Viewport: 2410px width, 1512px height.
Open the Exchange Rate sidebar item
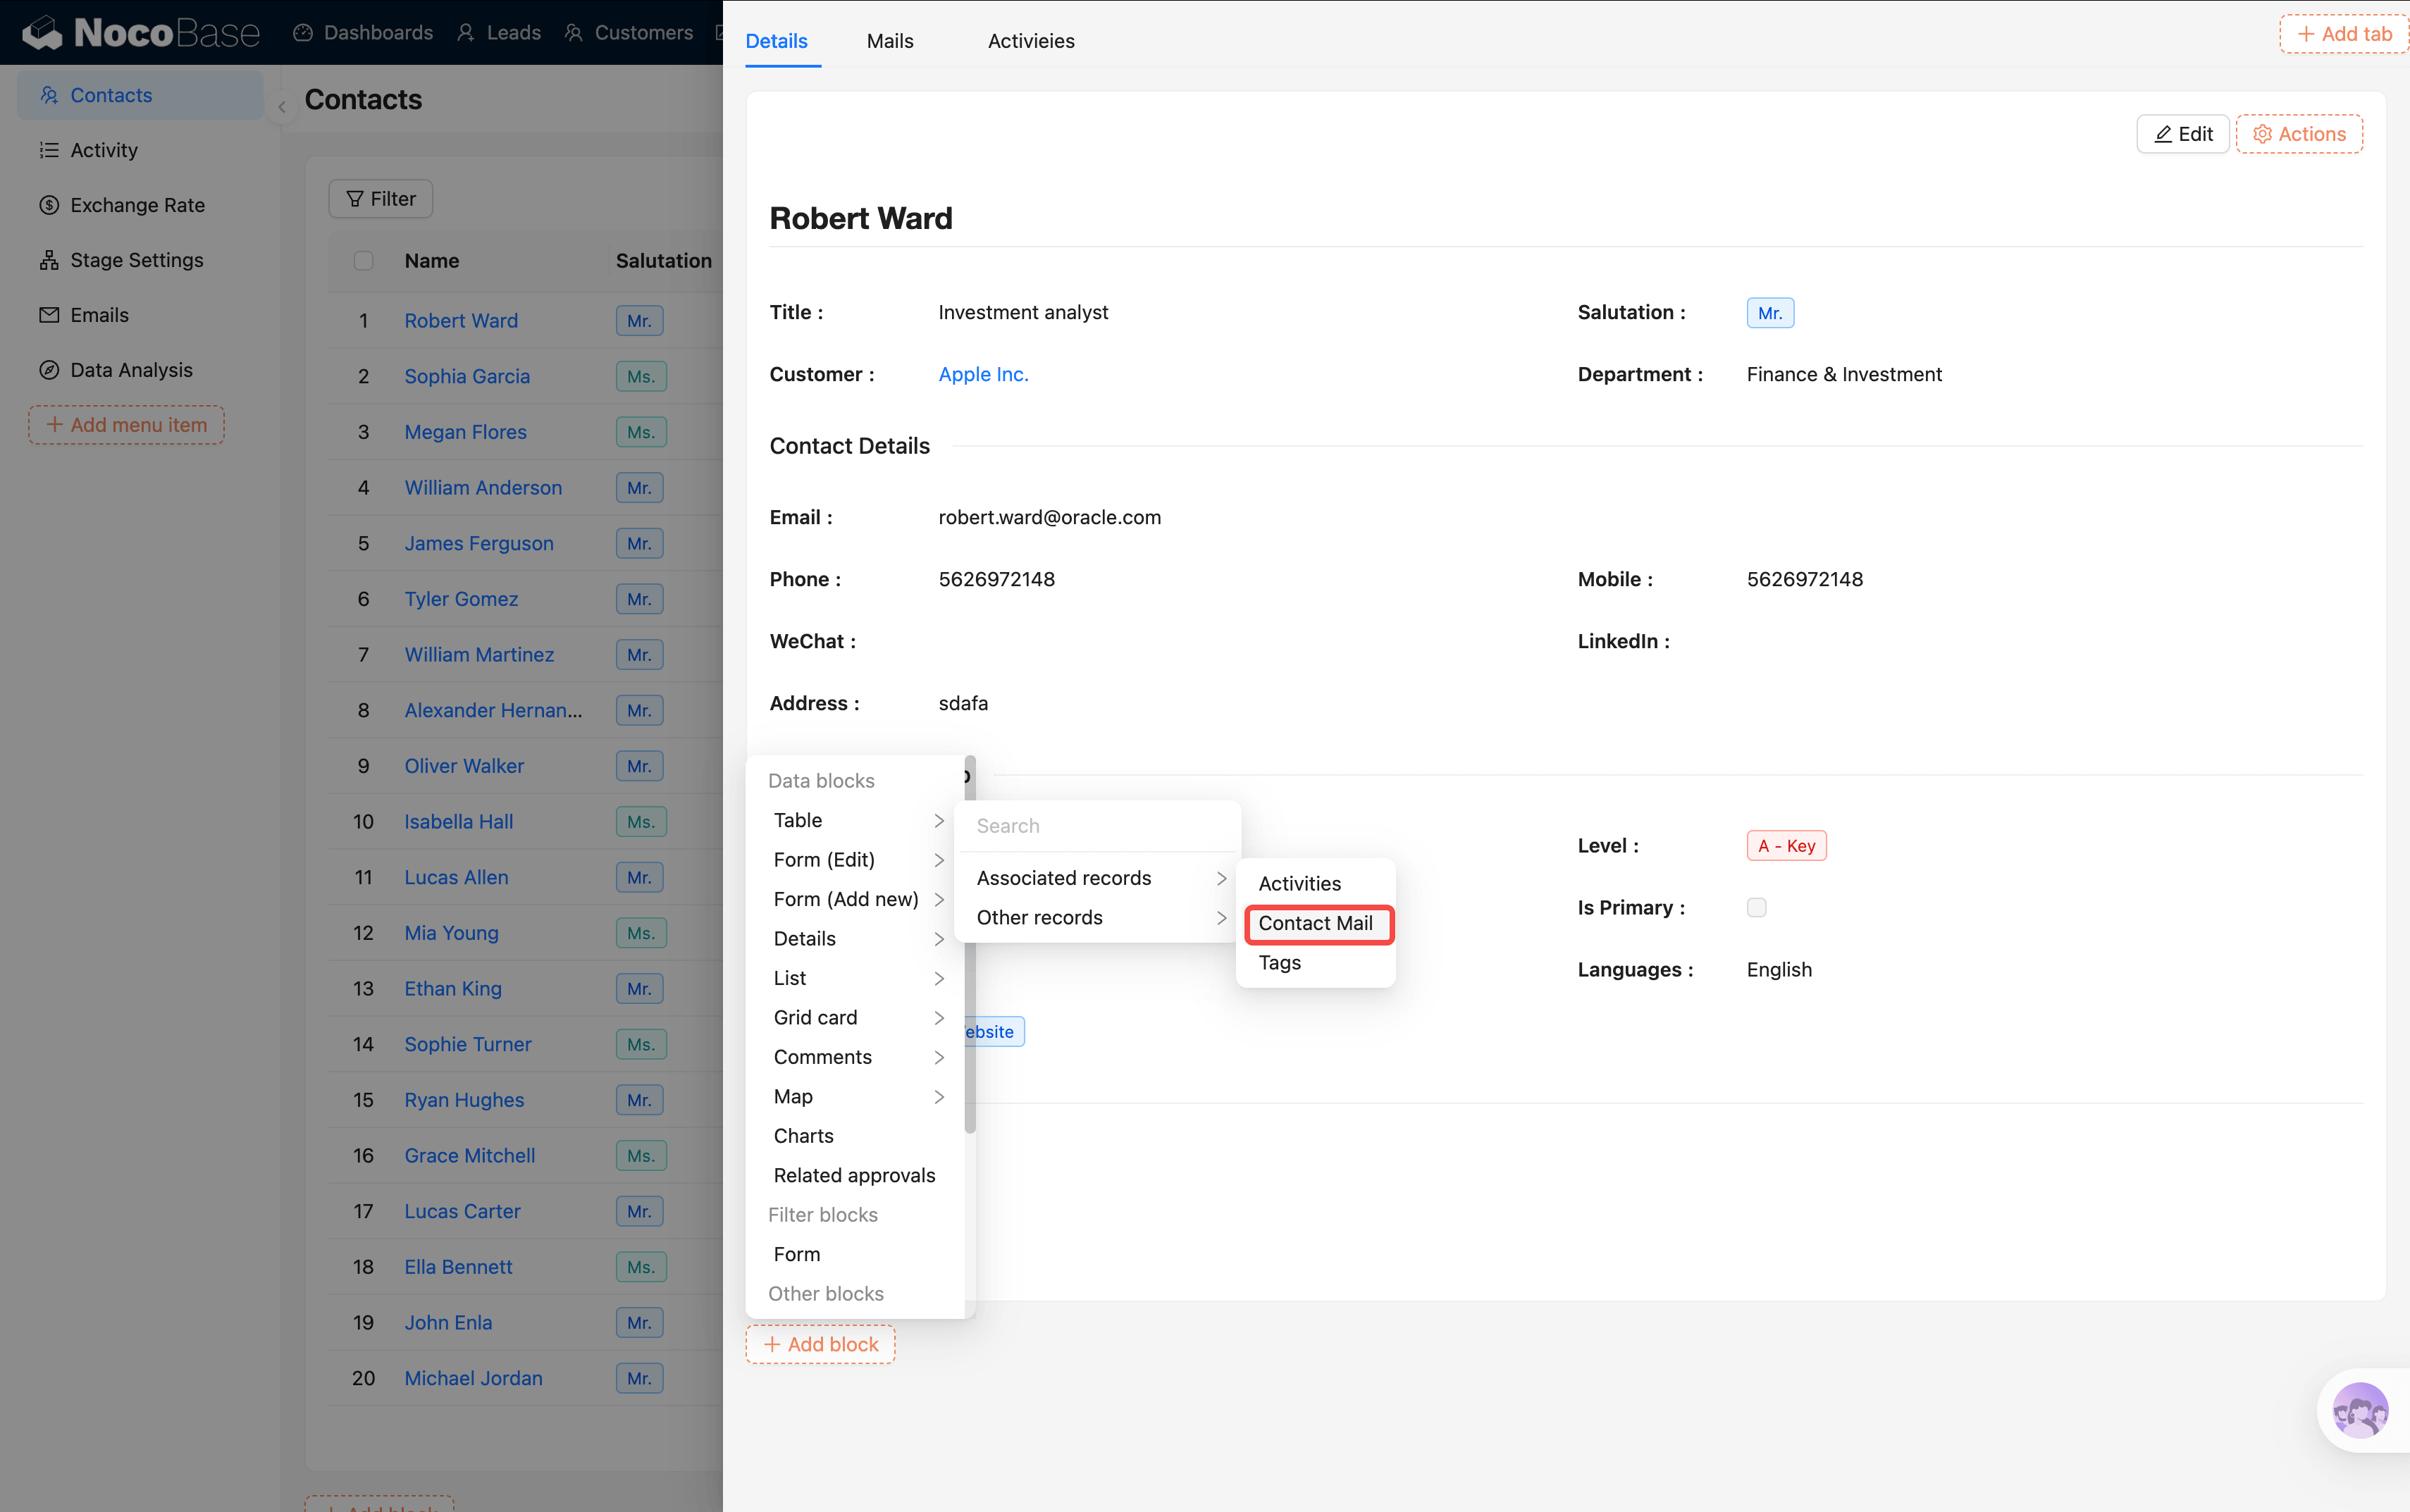click(137, 205)
